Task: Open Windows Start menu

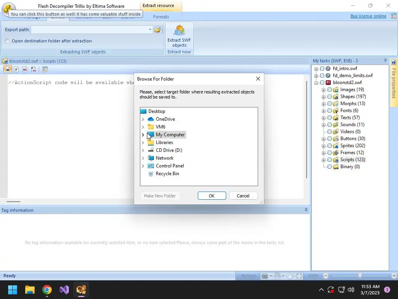Action: 12,290
